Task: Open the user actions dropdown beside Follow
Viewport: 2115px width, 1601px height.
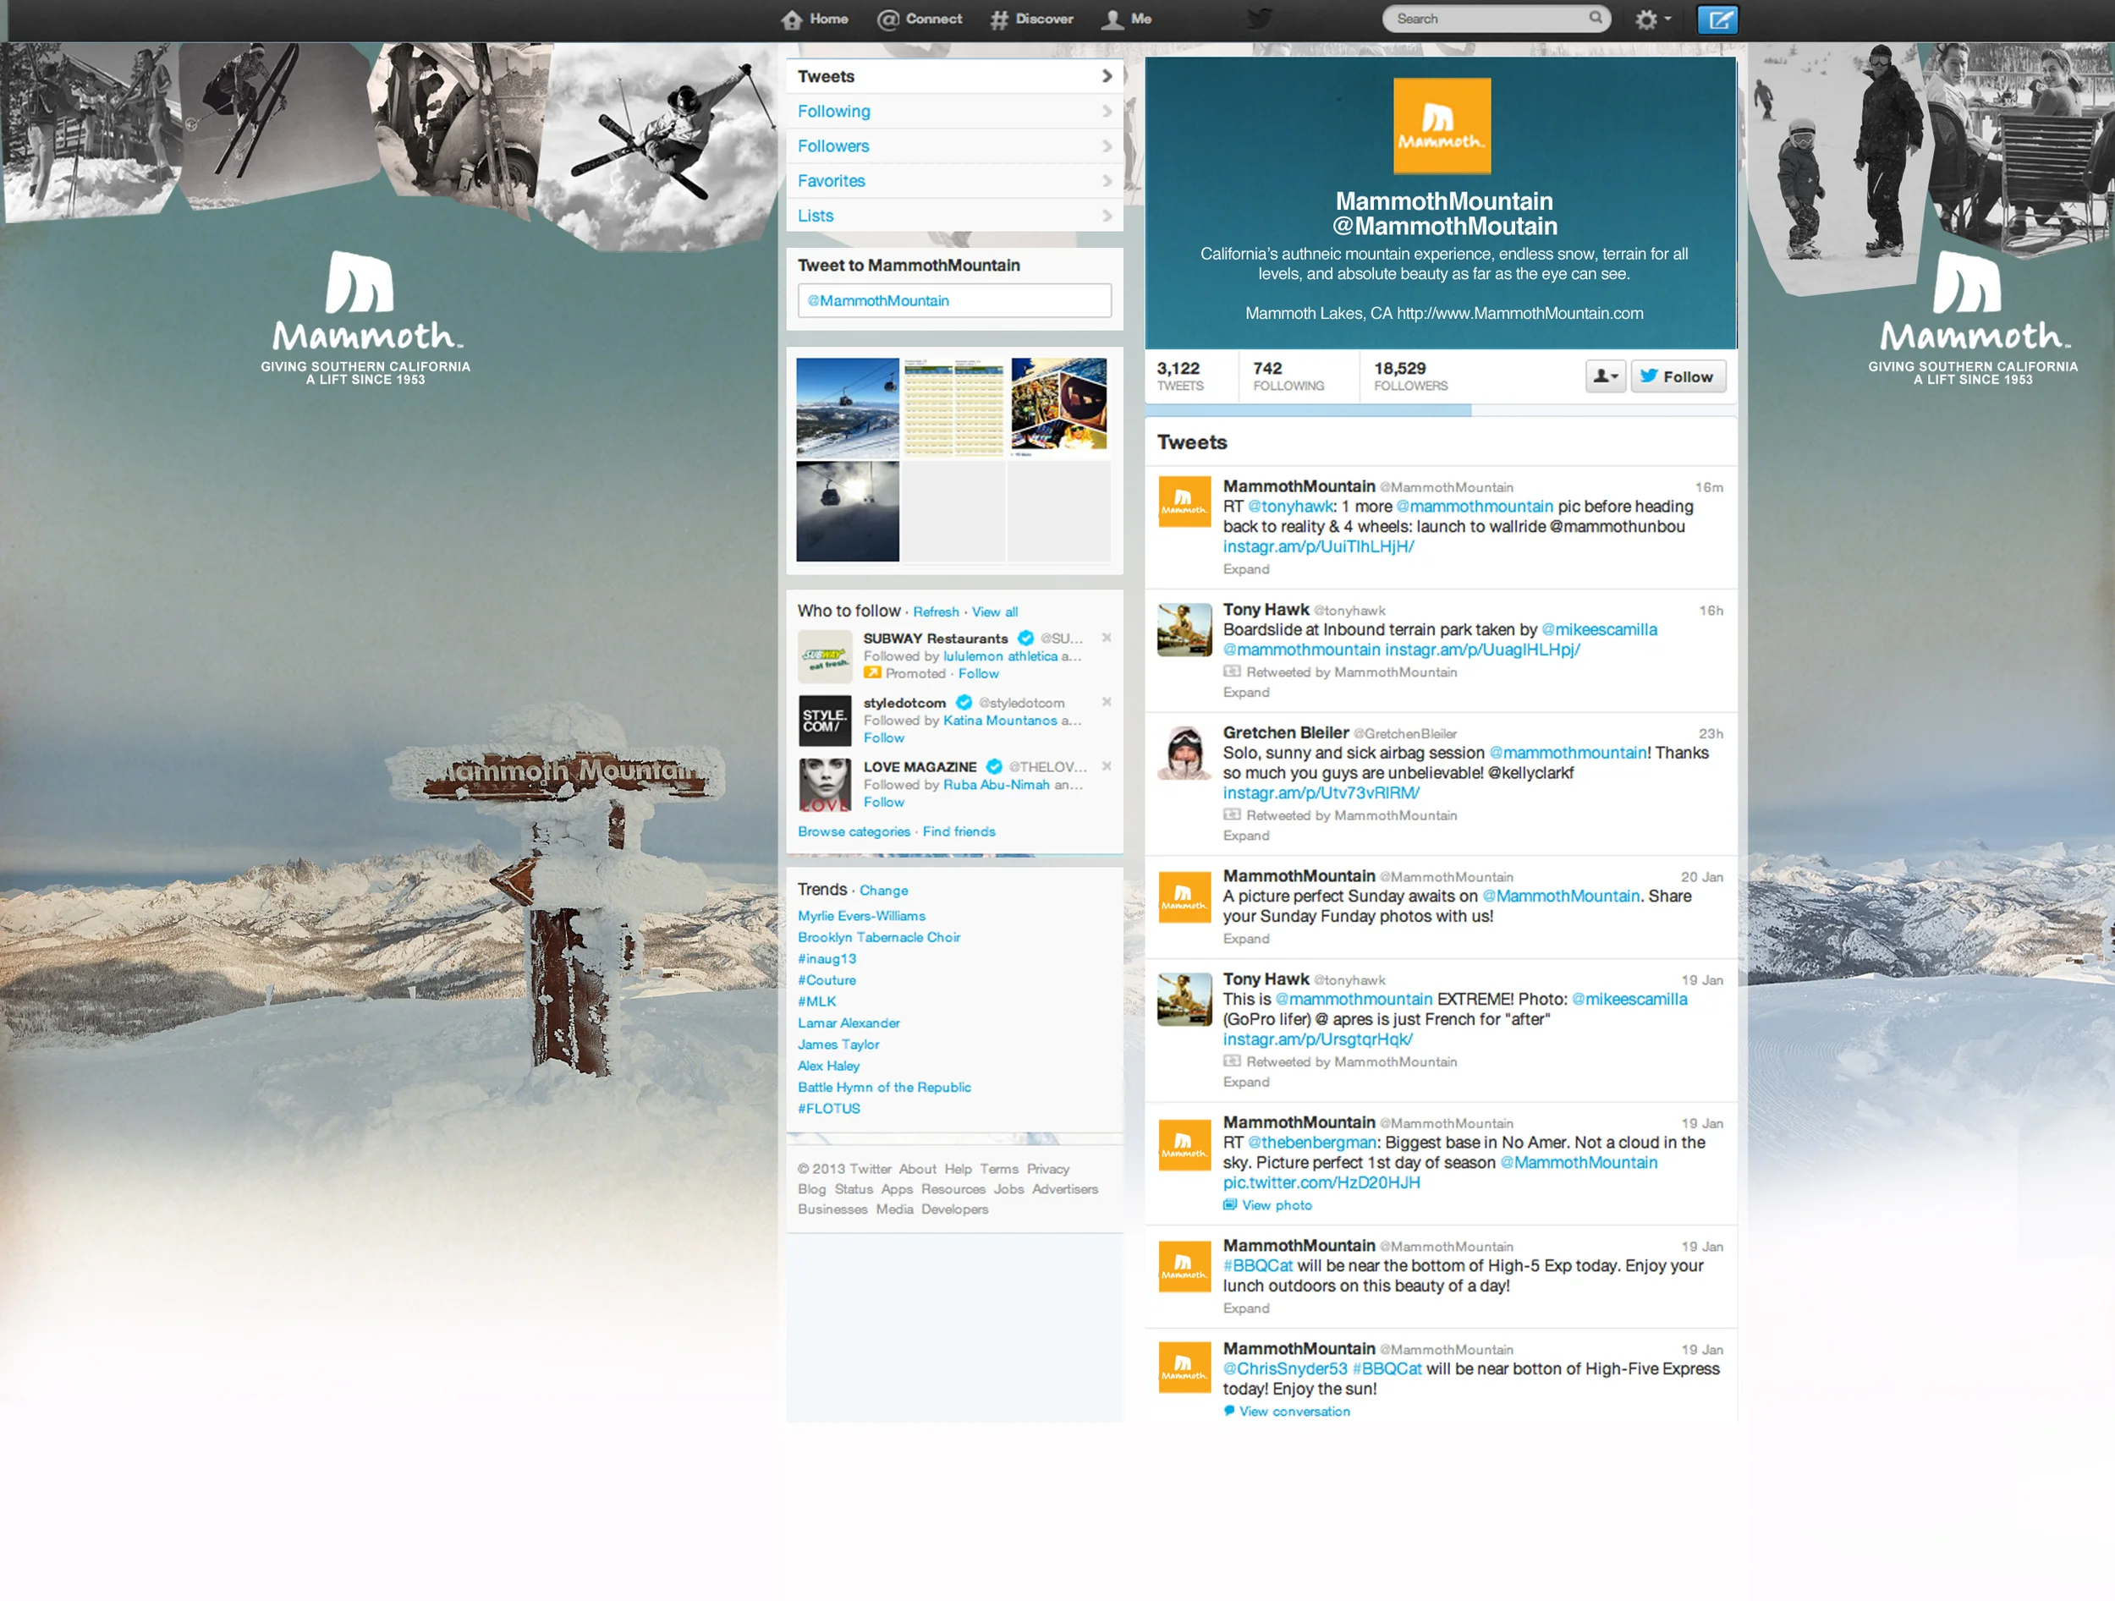Action: pyautogui.click(x=1606, y=376)
